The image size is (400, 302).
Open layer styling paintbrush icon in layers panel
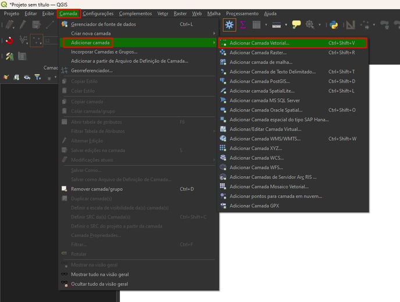[6, 77]
